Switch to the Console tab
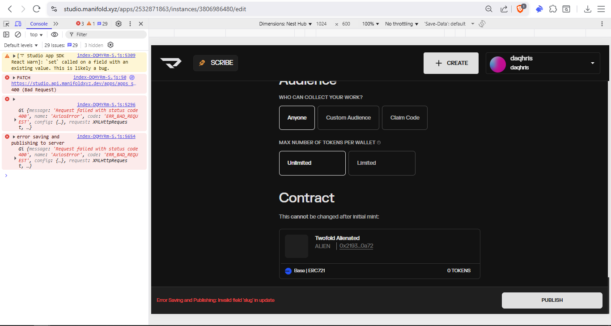 click(39, 24)
